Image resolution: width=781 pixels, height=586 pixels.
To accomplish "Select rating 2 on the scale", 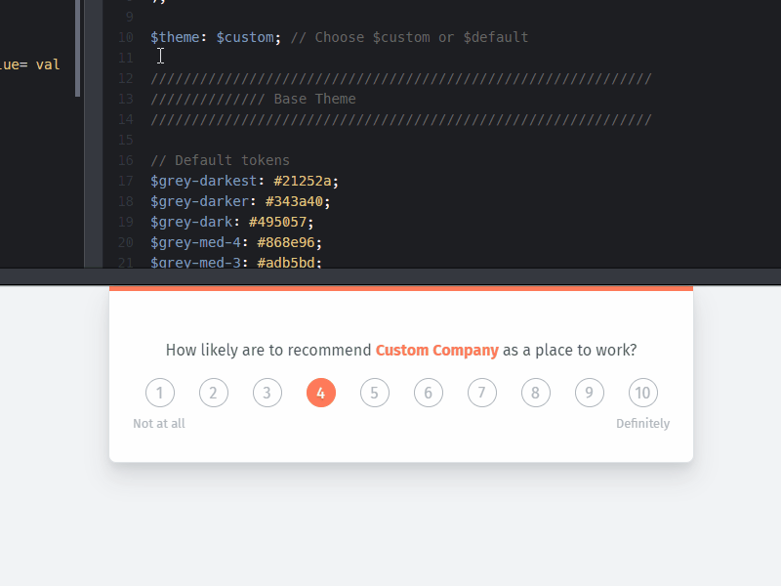I will point(214,393).
